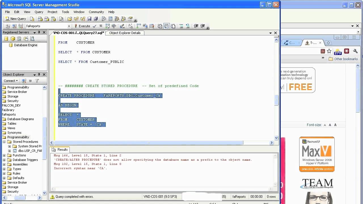
Task: Click the query editor horizontal scrollbar
Action: click(x=149, y=143)
